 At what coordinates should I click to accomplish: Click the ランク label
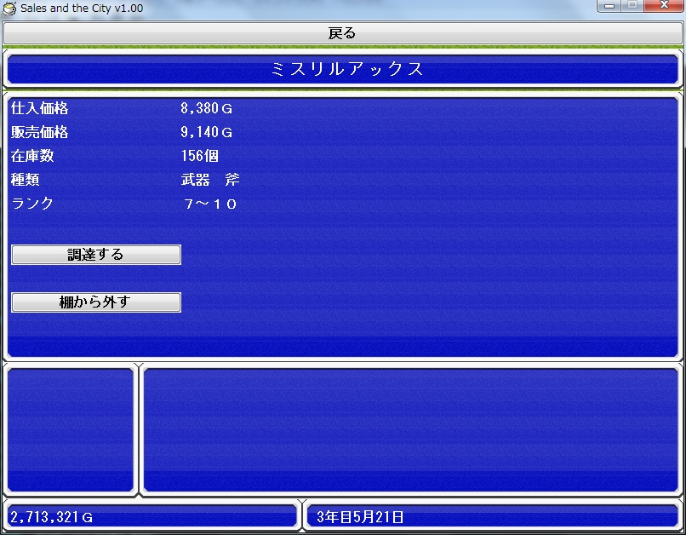tap(32, 203)
